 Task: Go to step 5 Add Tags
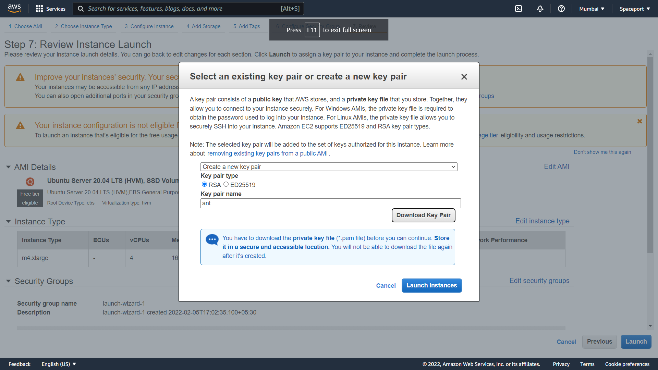pos(246,26)
